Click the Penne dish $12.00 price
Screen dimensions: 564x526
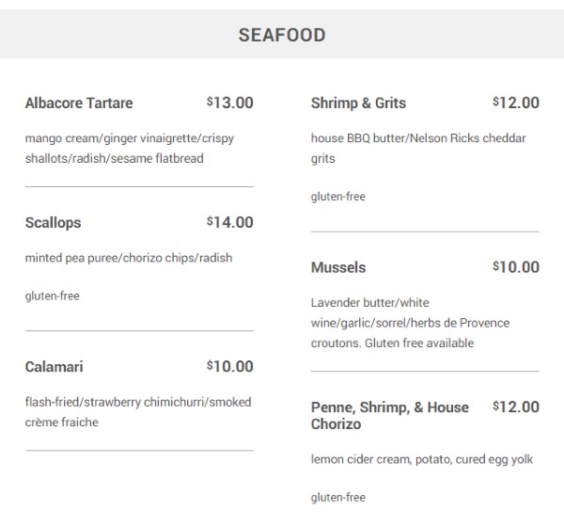click(516, 406)
